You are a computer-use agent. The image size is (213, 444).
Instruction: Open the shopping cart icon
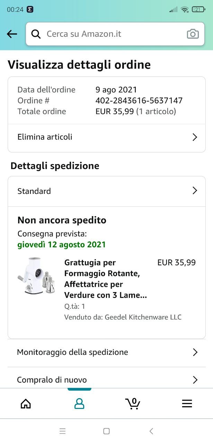133,404
